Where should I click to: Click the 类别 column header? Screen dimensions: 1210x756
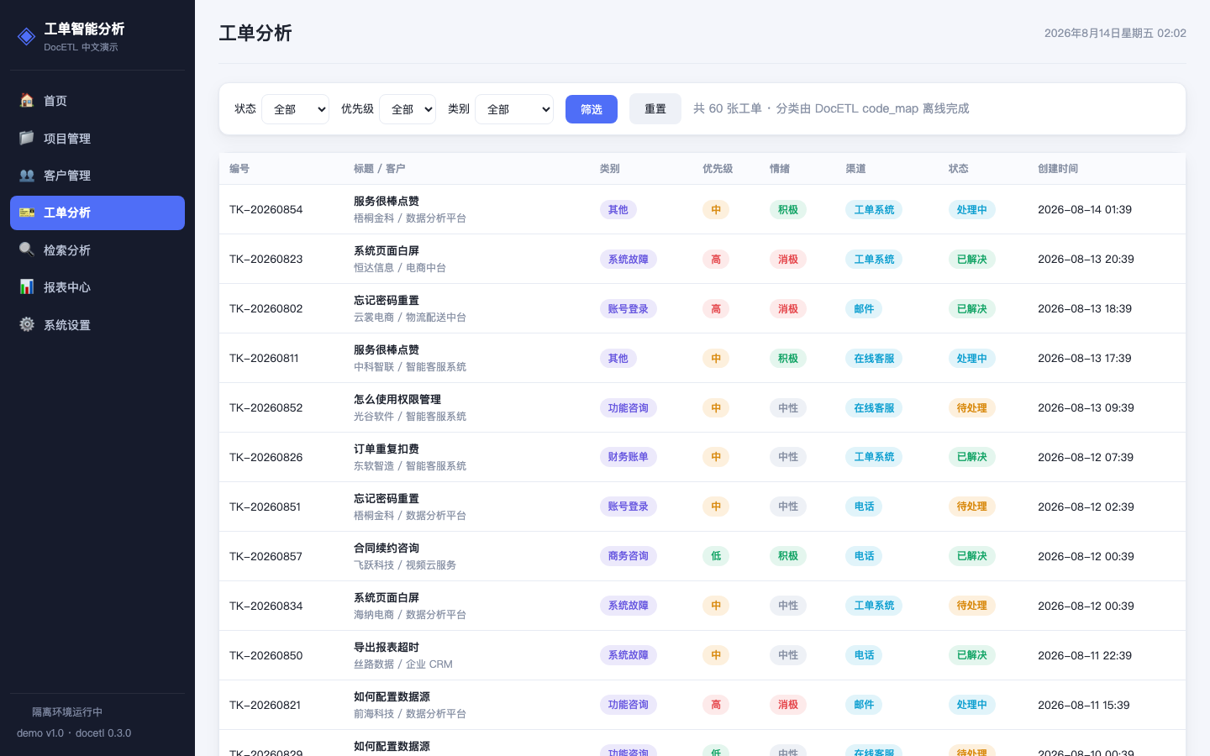610,169
